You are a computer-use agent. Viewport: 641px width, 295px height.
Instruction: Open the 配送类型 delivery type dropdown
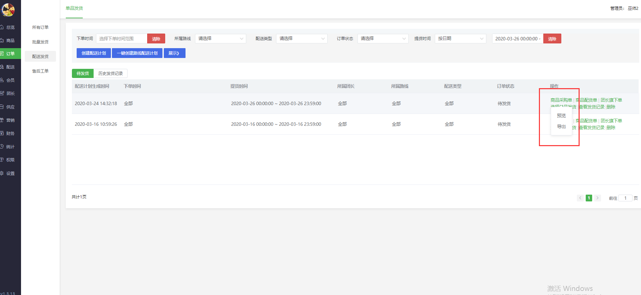302,39
